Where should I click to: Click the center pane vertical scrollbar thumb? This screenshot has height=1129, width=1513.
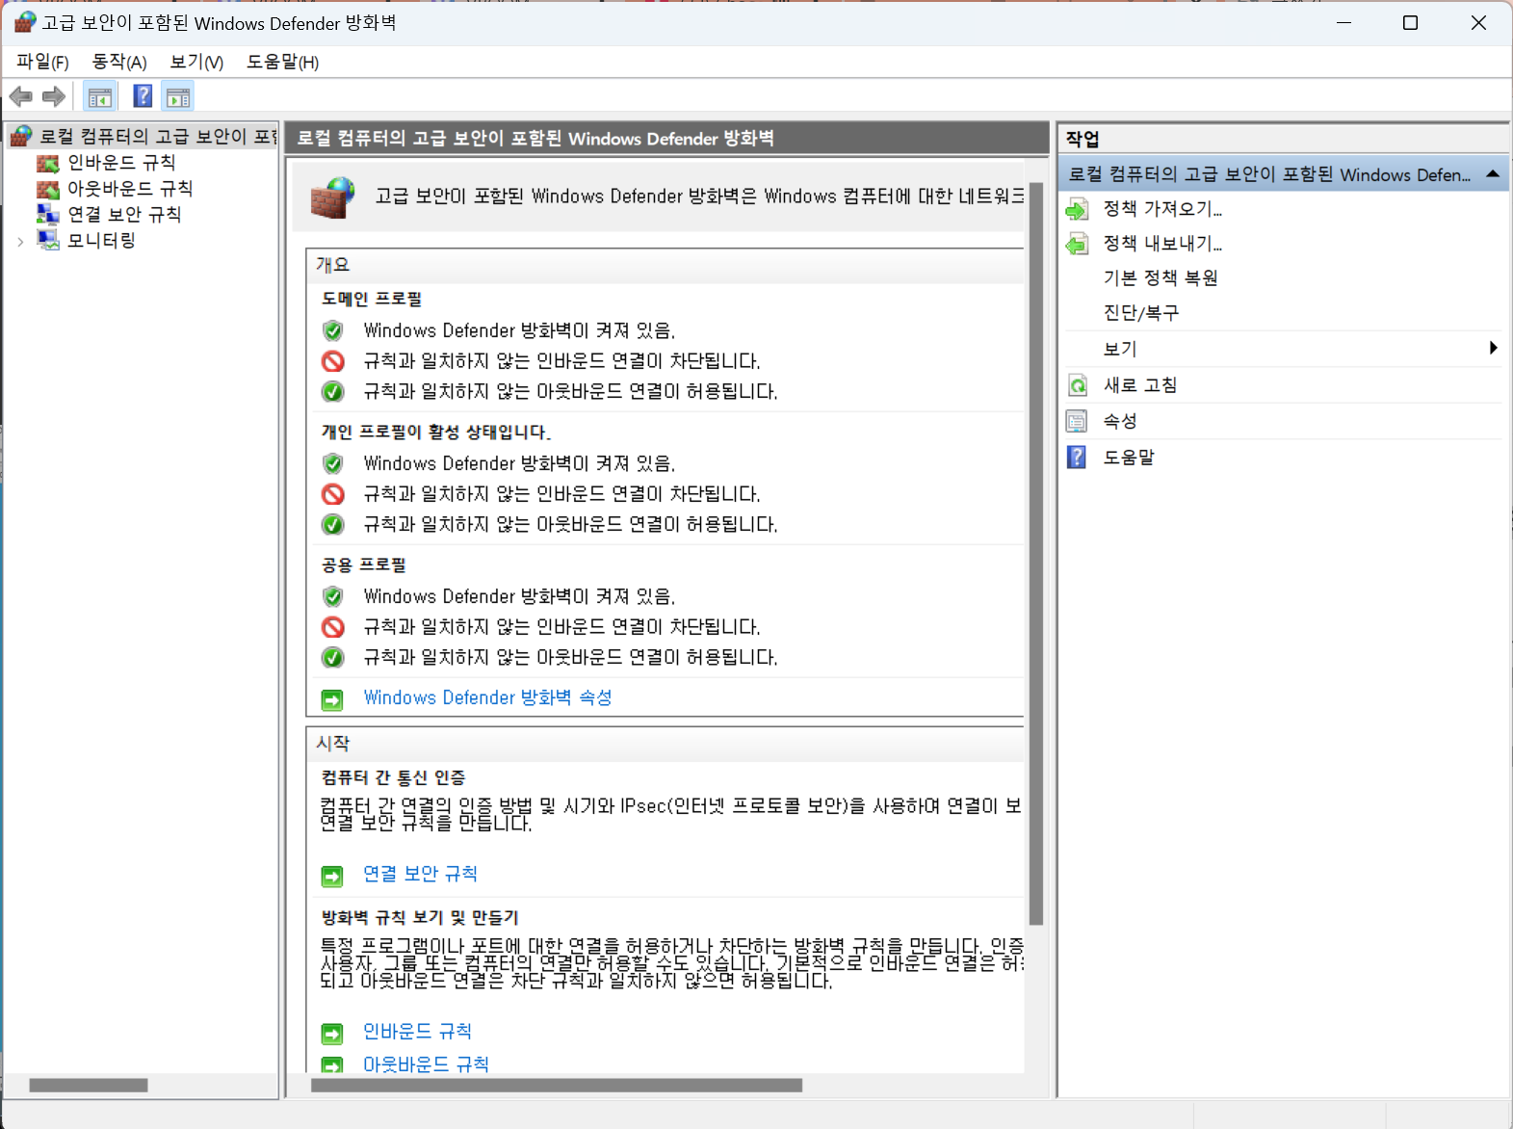coord(1036,554)
